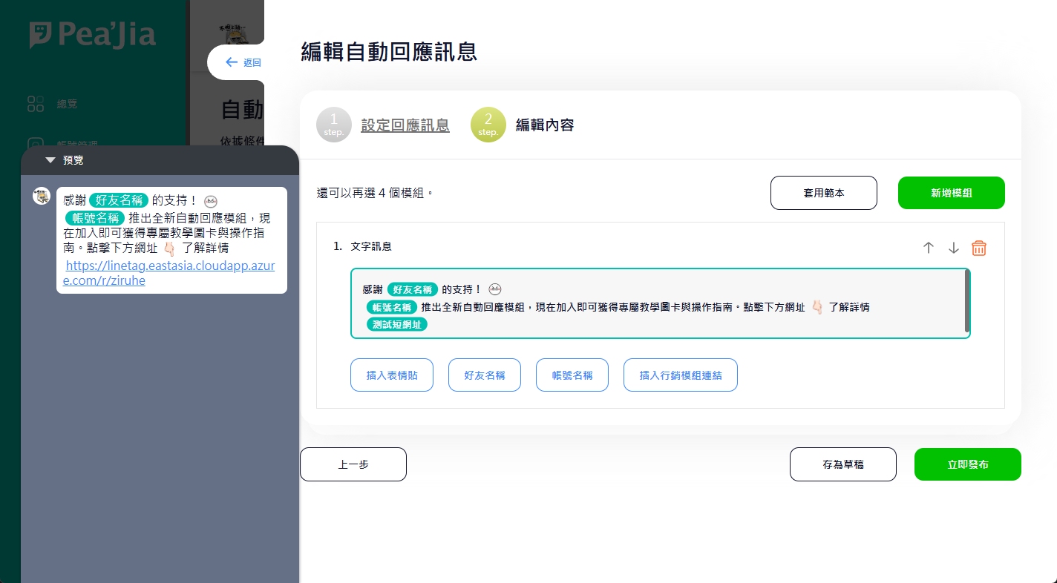Image resolution: width=1057 pixels, height=583 pixels.
Task: Click the sender avatar in the preview
Action: pyautogui.click(x=42, y=196)
